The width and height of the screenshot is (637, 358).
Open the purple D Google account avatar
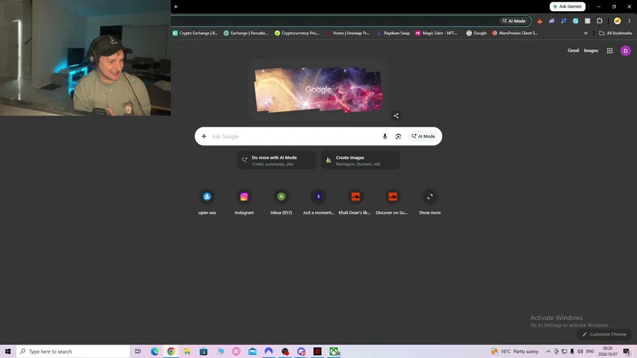(x=626, y=50)
